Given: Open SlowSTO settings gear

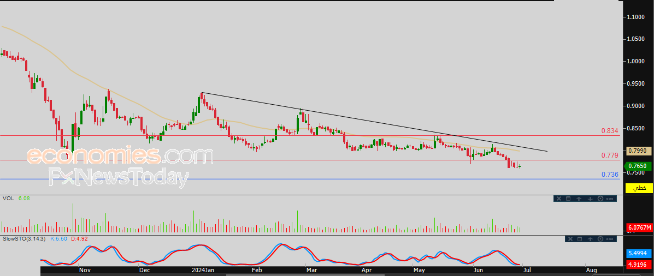Looking at the screenshot, I should (600, 239).
